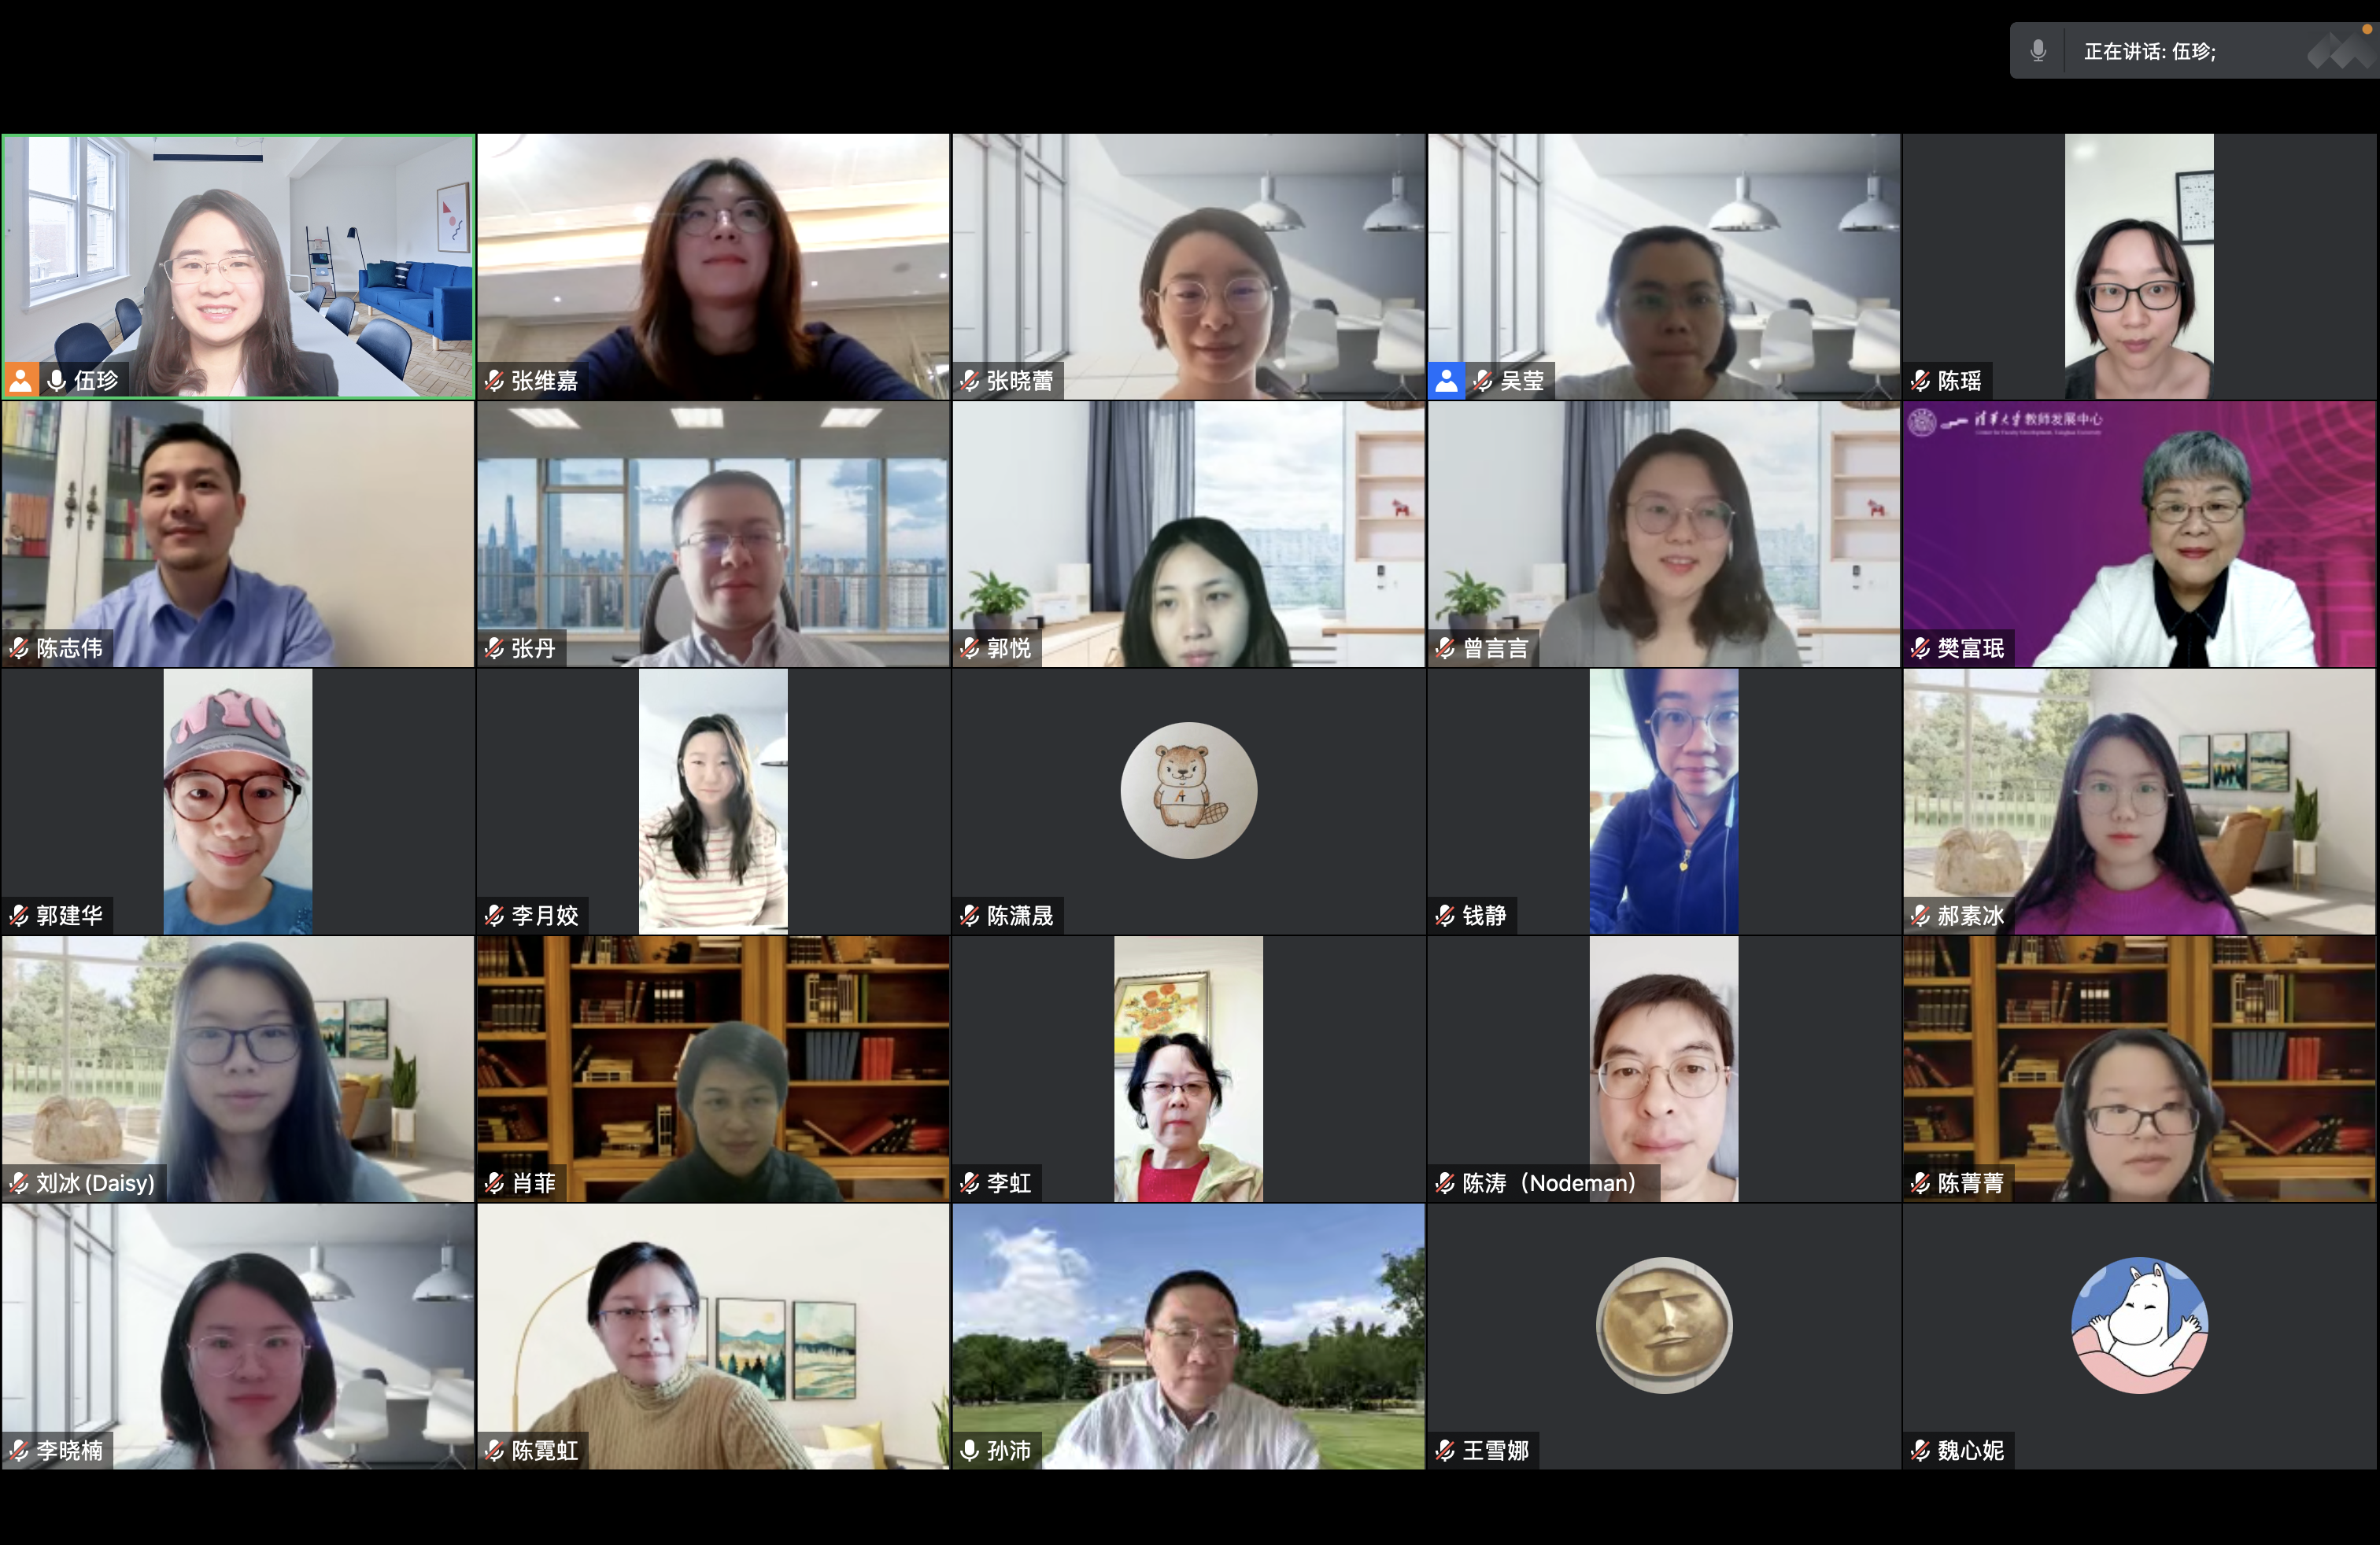Click the 正在讲话: 伍珍 speaker indicator
Screen dimensions: 2380x1545
pos(2150,51)
